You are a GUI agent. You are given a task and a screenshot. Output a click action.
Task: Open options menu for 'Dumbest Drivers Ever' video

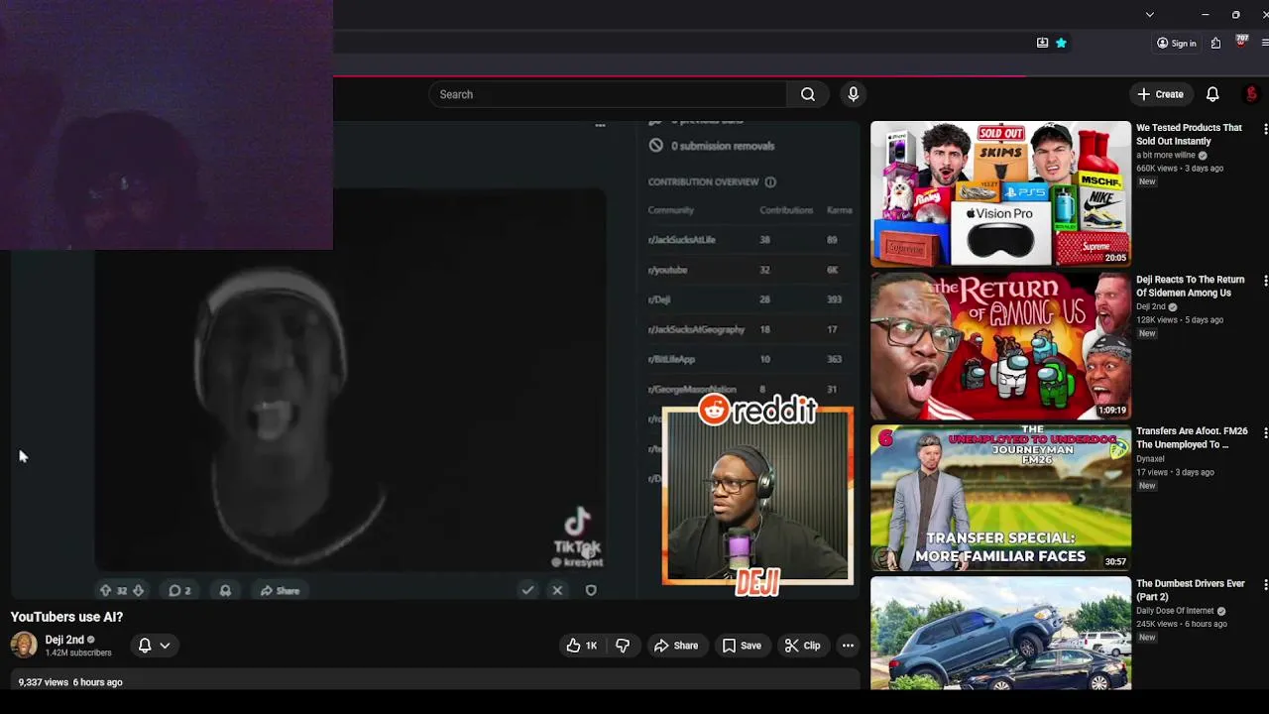[x=1265, y=585]
